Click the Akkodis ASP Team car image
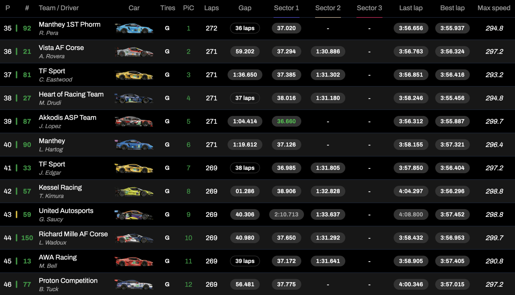 (x=134, y=121)
